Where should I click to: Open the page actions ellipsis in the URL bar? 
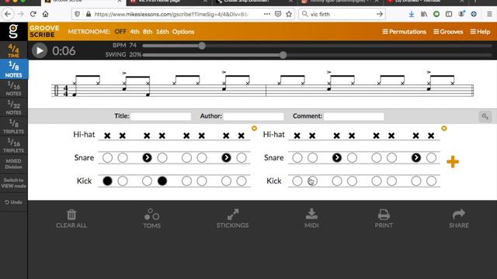(x=267, y=14)
